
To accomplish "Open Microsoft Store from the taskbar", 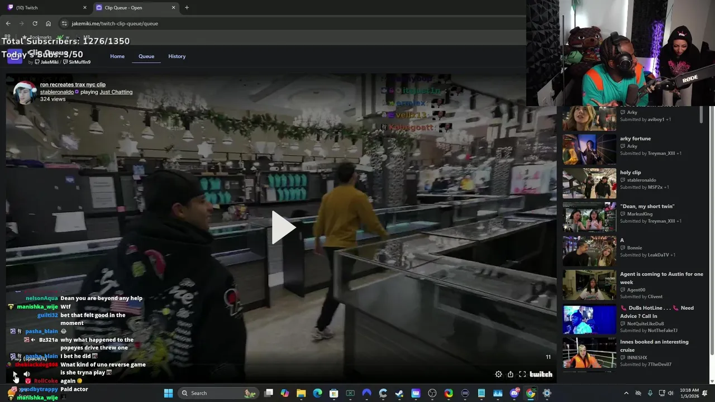I will point(334,393).
